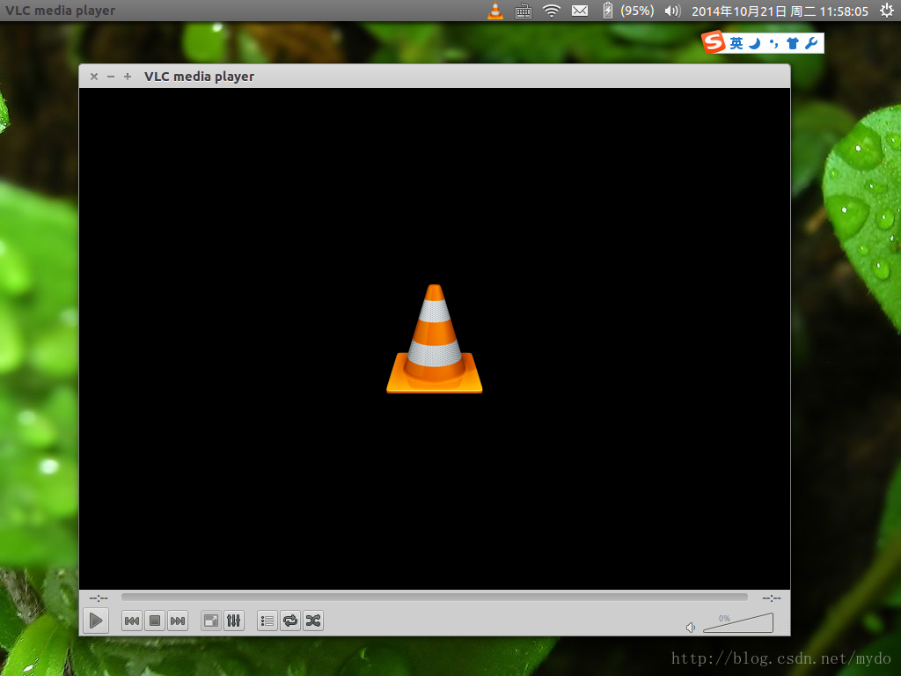Open system session gear menu

pyautogui.click(x=887, y=11)
